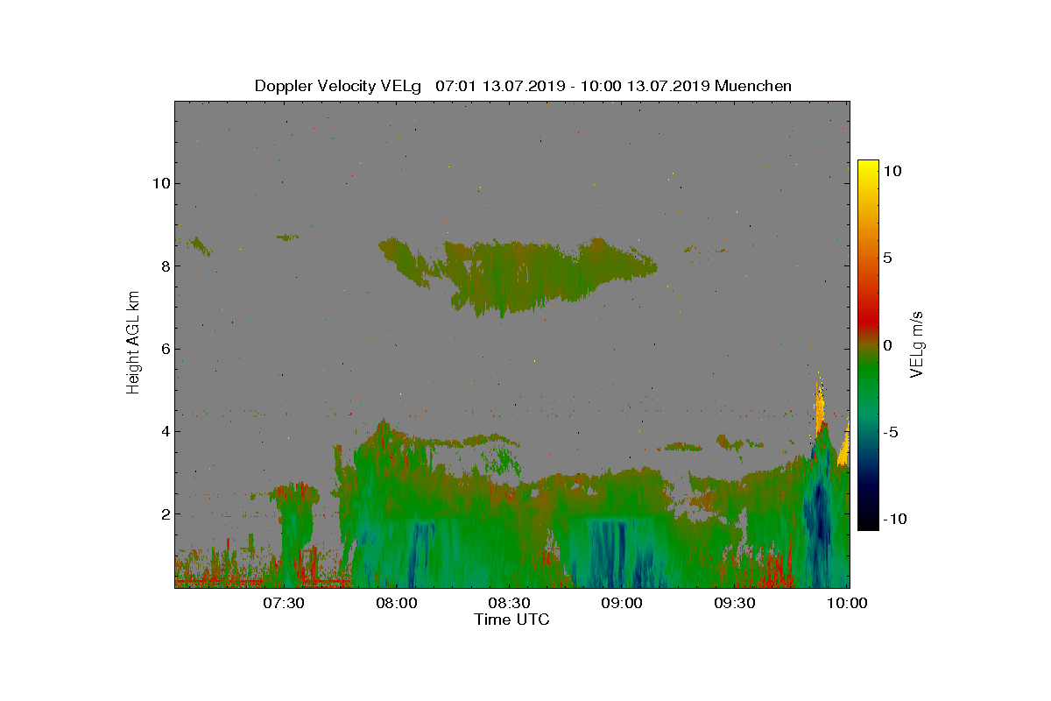The height and width of the screenshot is (701, 1051).
Task: Click the 'VELg m/s' colorbar label
Action: pos(916,343)
